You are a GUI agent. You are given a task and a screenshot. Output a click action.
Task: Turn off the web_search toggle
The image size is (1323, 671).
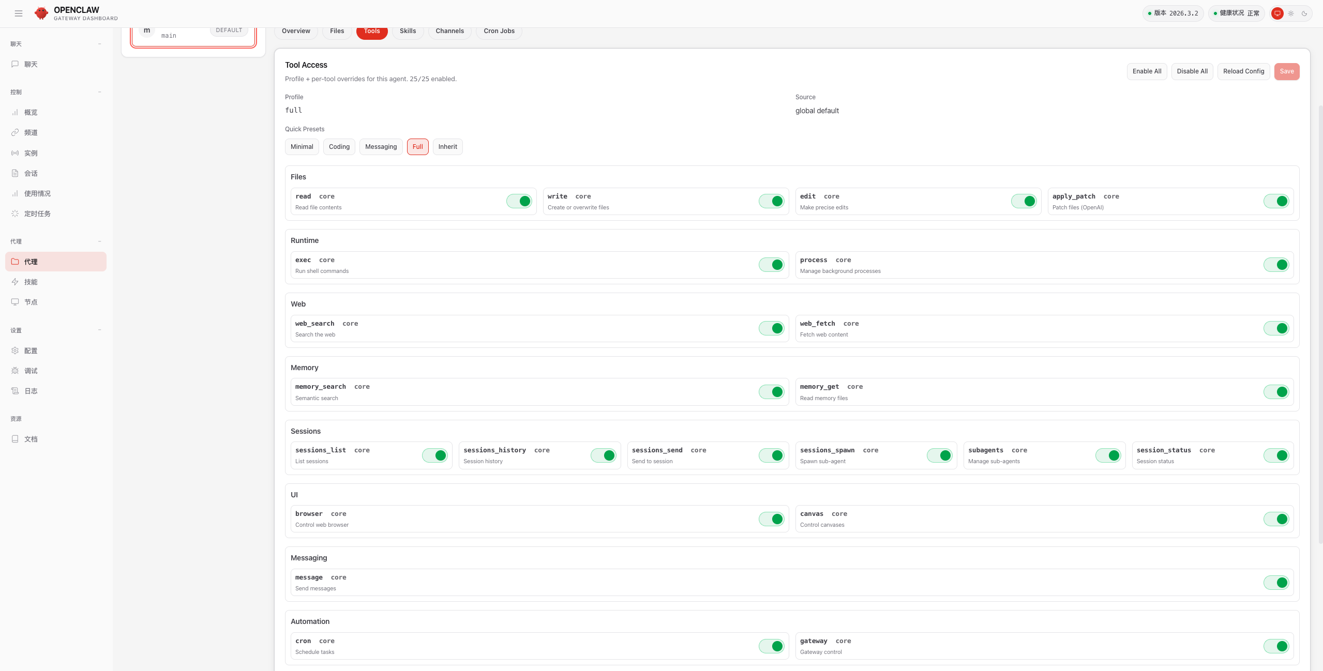click(771, 328)
